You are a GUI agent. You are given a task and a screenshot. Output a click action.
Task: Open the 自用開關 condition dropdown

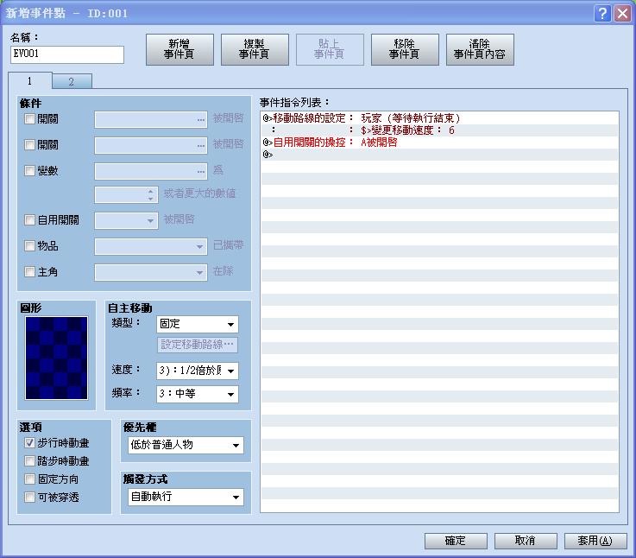(x=126, y=220)
